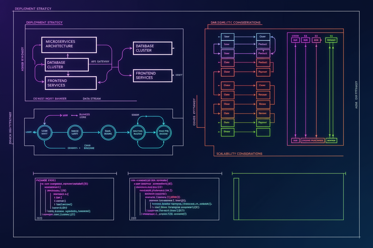Image resolution: width=373 pixels, height=248 pixels.
Task: Open the Scalability Considerations heading
Action: tap(239, 154)
